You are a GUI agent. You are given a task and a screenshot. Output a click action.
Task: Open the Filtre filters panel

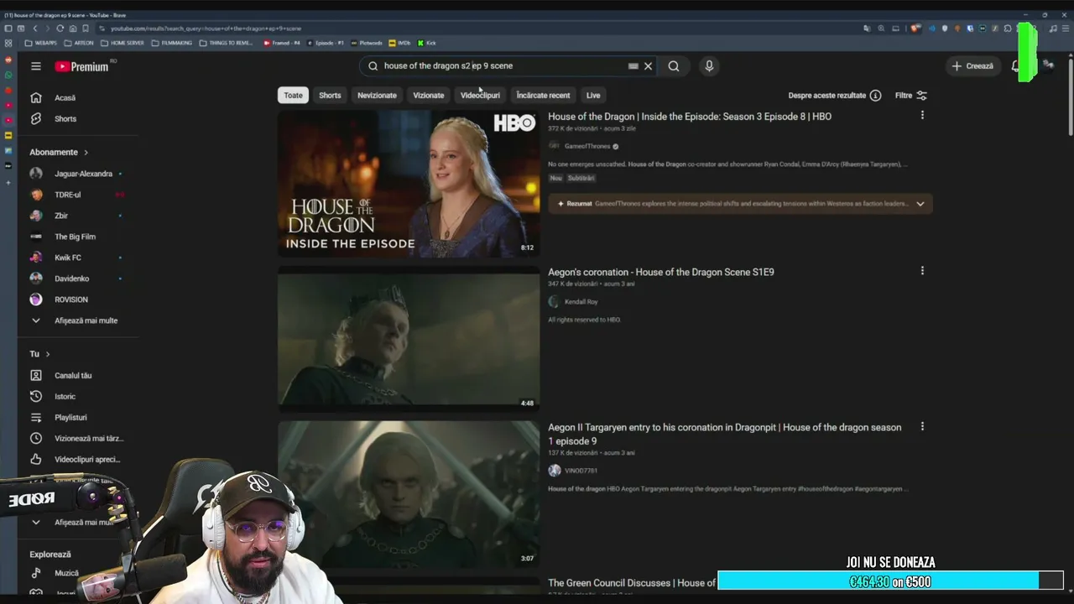click(911, 96)
